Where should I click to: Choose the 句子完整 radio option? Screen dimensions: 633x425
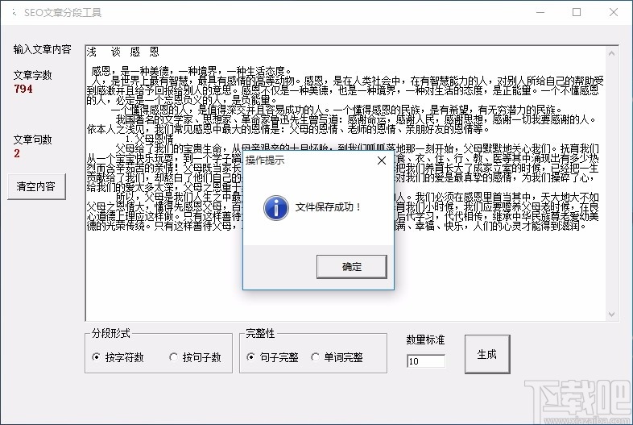click(272, 357)
